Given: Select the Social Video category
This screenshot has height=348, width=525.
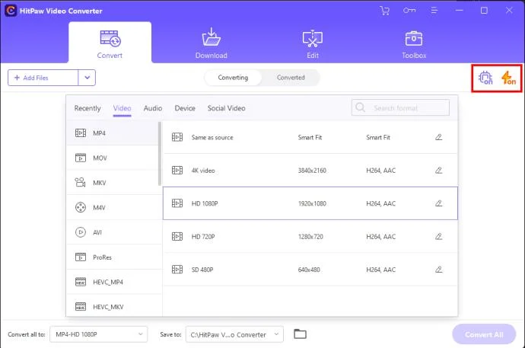Looking at the screenshot, I should [x=226, y=108].
